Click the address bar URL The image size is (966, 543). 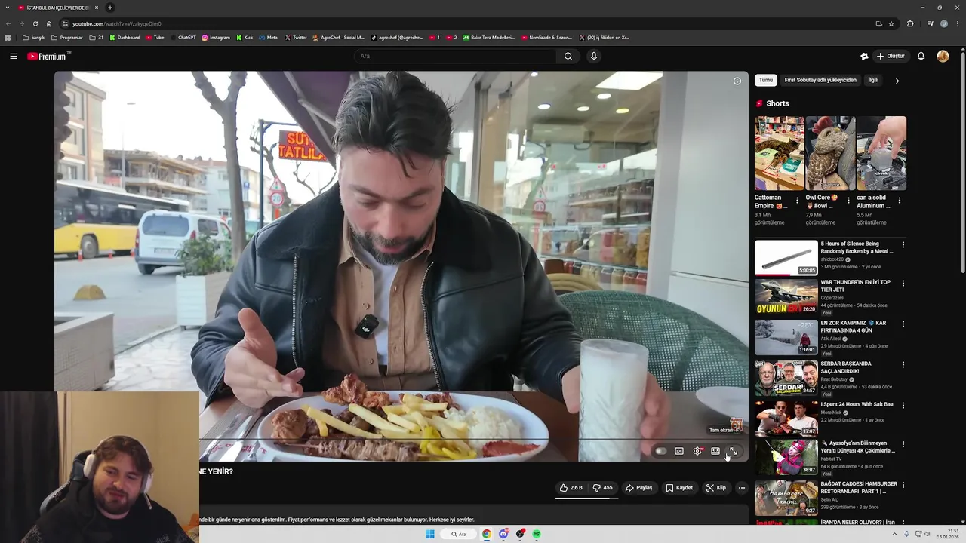[x=116, y=23]
